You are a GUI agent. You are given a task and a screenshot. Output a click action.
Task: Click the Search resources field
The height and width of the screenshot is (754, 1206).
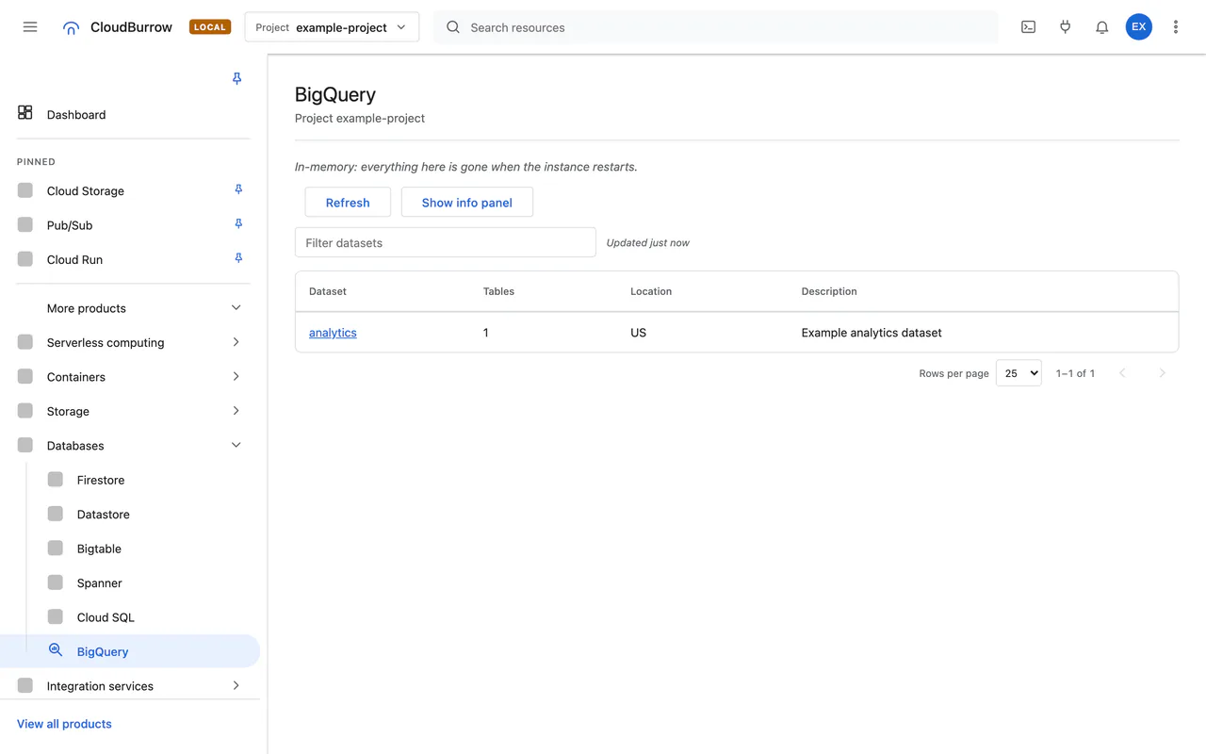point(716,27)
